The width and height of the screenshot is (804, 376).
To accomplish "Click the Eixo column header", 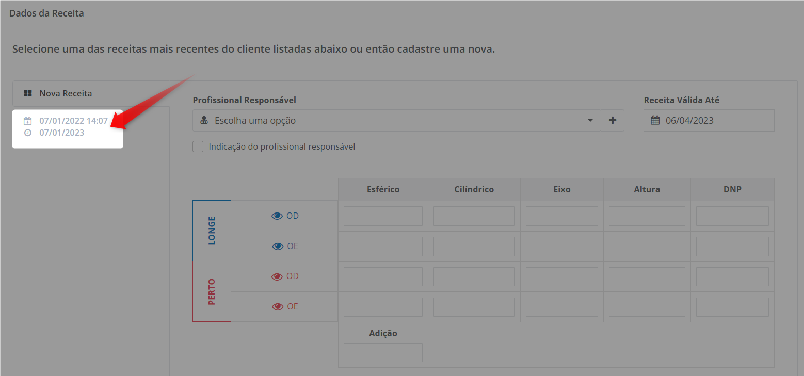I will pos(562,189).
